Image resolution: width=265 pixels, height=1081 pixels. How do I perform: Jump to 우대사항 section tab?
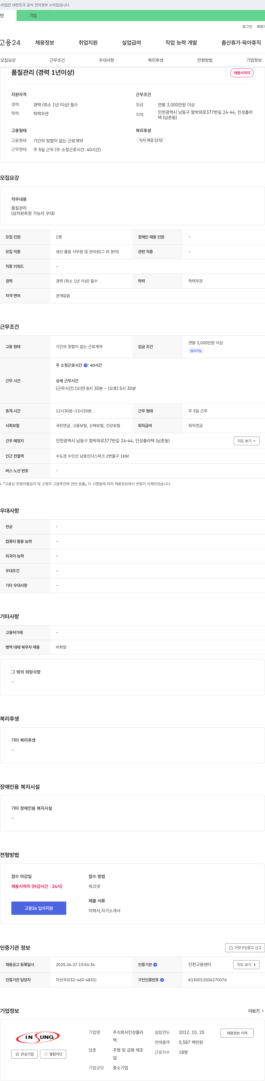pos(107,60)
